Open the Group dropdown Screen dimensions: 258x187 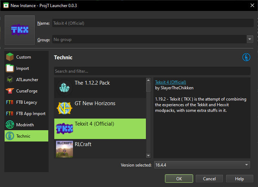tap(153, 40)
